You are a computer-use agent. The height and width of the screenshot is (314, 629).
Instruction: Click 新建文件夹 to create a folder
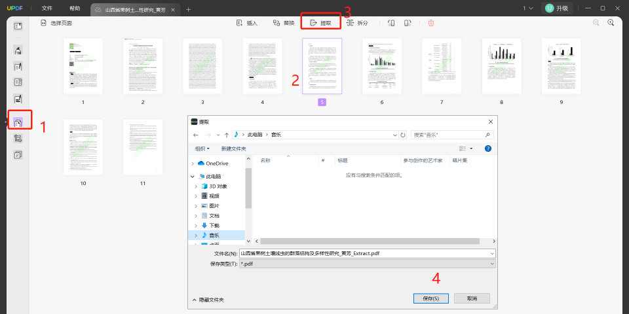tap(233, 148)
